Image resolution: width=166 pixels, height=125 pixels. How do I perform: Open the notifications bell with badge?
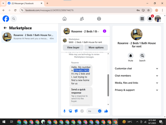[x=150, y=19]
